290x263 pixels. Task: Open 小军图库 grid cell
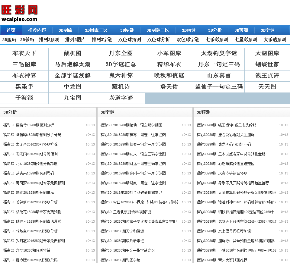(169, 54)
